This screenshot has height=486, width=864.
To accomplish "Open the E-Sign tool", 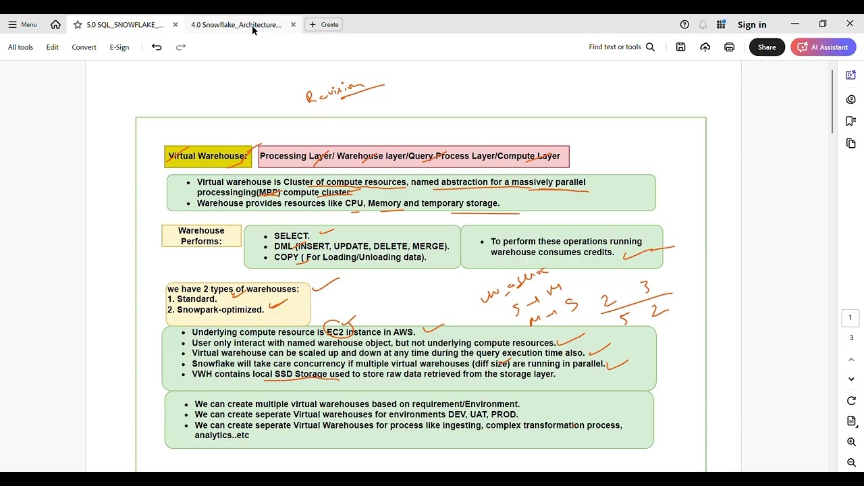I will tap(119, 47).
